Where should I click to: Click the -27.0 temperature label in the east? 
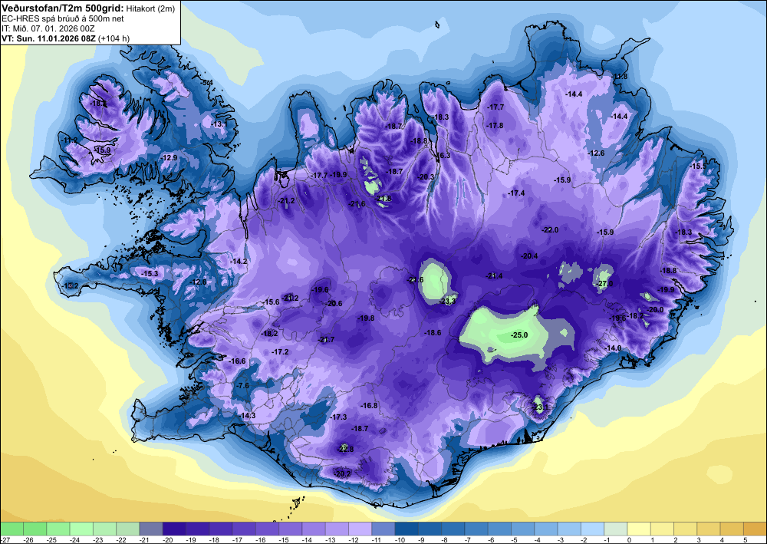[x=606, y=284]
